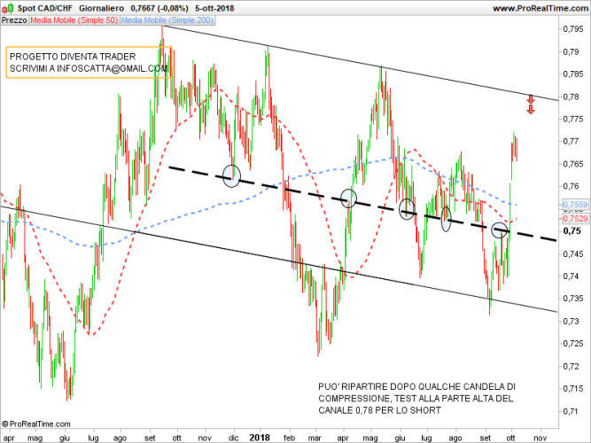
Task: Select the Prezzo legend tab
Action: coord(14,20)
